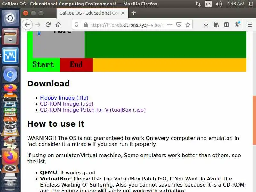The image size is (256, 192).
Task: Open the Downloads panel
Action: 206,25
